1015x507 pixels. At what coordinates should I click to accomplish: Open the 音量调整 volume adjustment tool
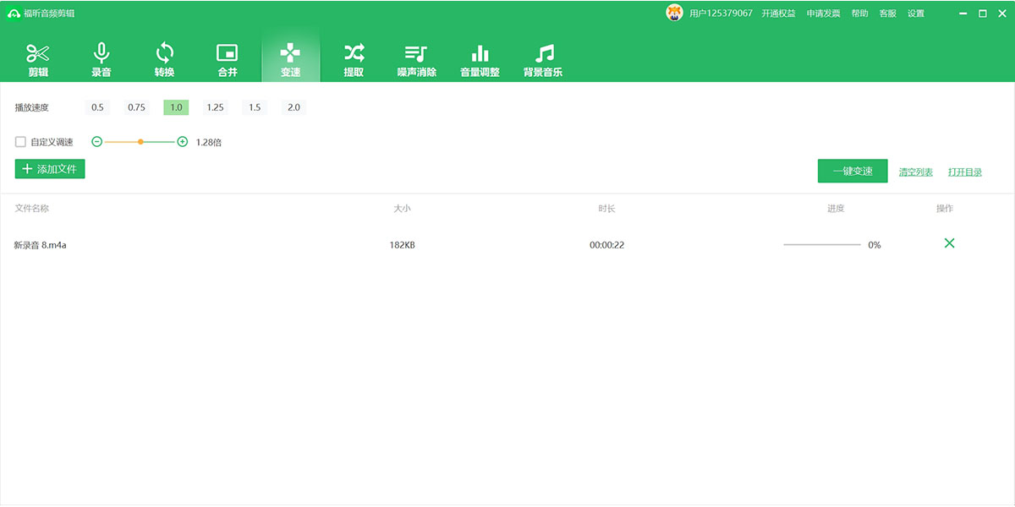tap(480, 59)
